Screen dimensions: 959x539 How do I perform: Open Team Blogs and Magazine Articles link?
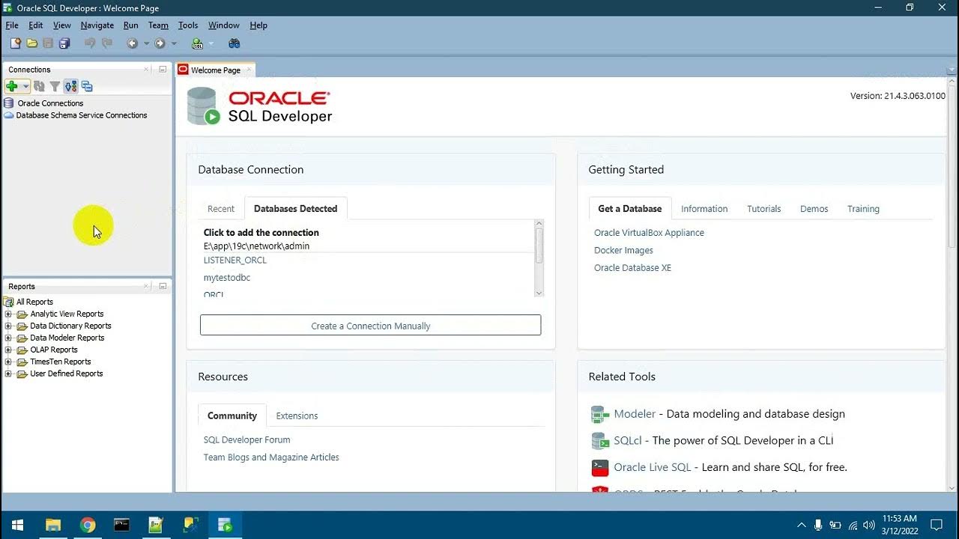pos(271,457)
